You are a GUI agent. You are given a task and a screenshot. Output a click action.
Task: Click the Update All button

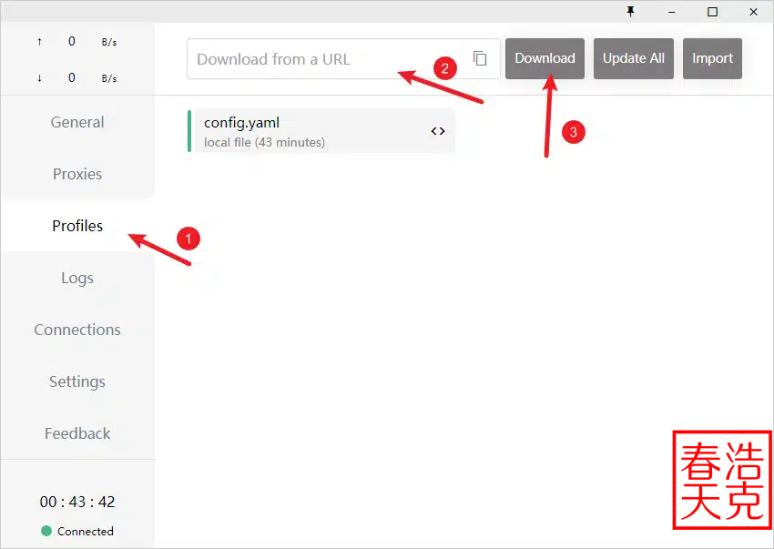coord(634,58)
